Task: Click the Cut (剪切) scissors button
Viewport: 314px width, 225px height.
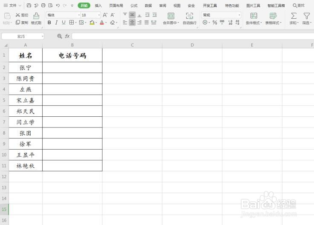Action: tap(22, 15)
